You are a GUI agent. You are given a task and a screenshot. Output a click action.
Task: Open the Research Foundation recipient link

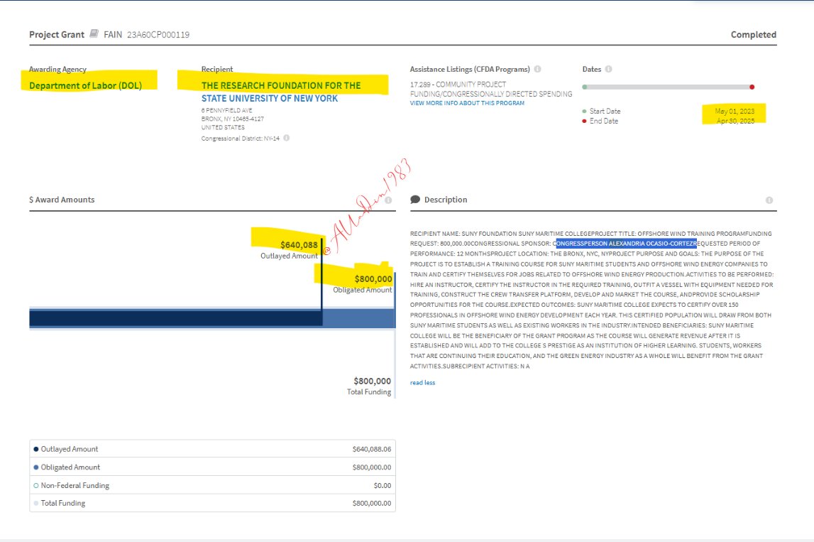[x=280, y=92]
